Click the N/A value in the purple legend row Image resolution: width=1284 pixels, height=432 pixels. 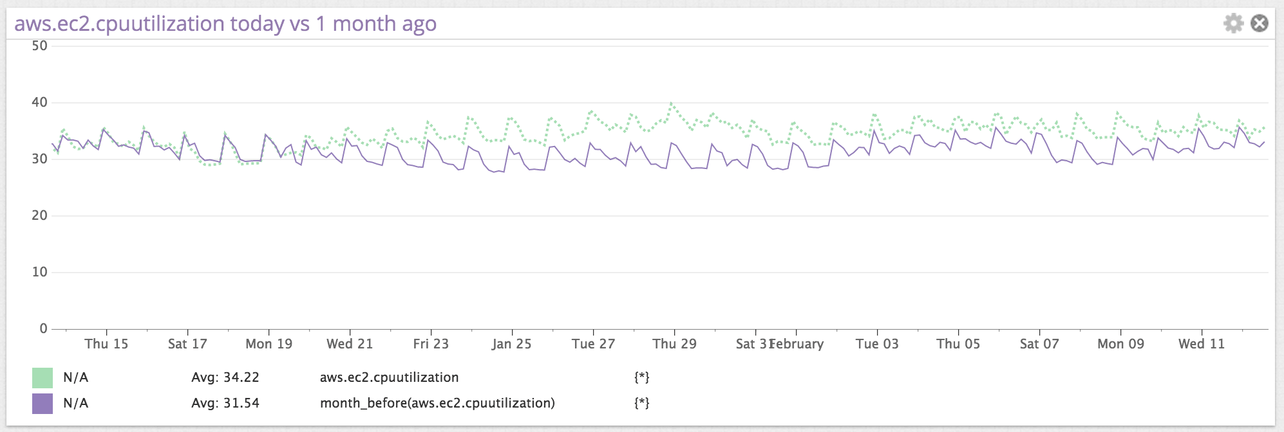(76, 403)
